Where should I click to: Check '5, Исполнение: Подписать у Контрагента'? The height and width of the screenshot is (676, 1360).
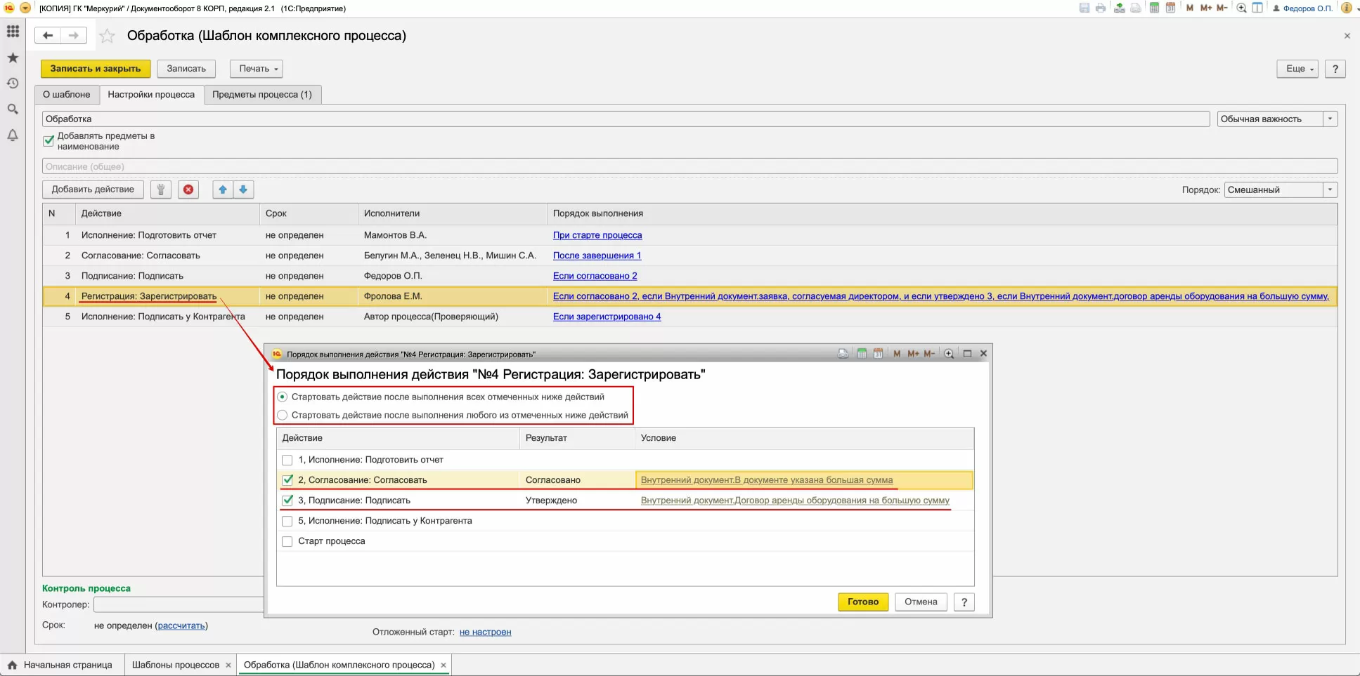[x=287, y=521]
